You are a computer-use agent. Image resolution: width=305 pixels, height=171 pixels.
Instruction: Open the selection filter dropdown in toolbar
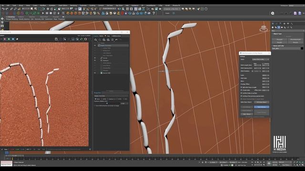26,9
